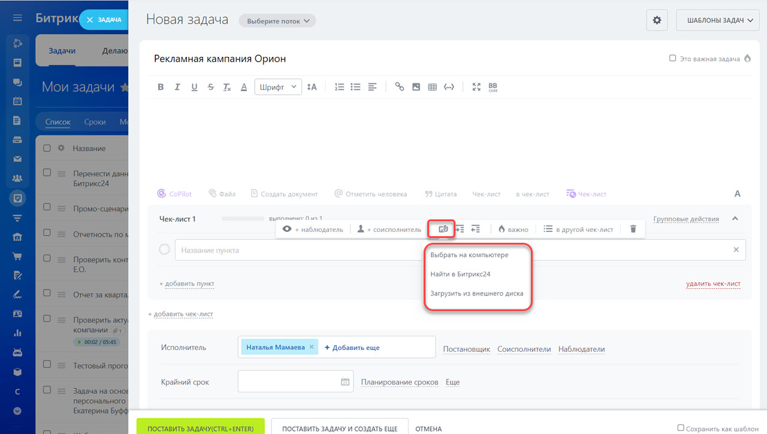Open task form settings gear
767x434 pixels.
click(x=657, y=20)
